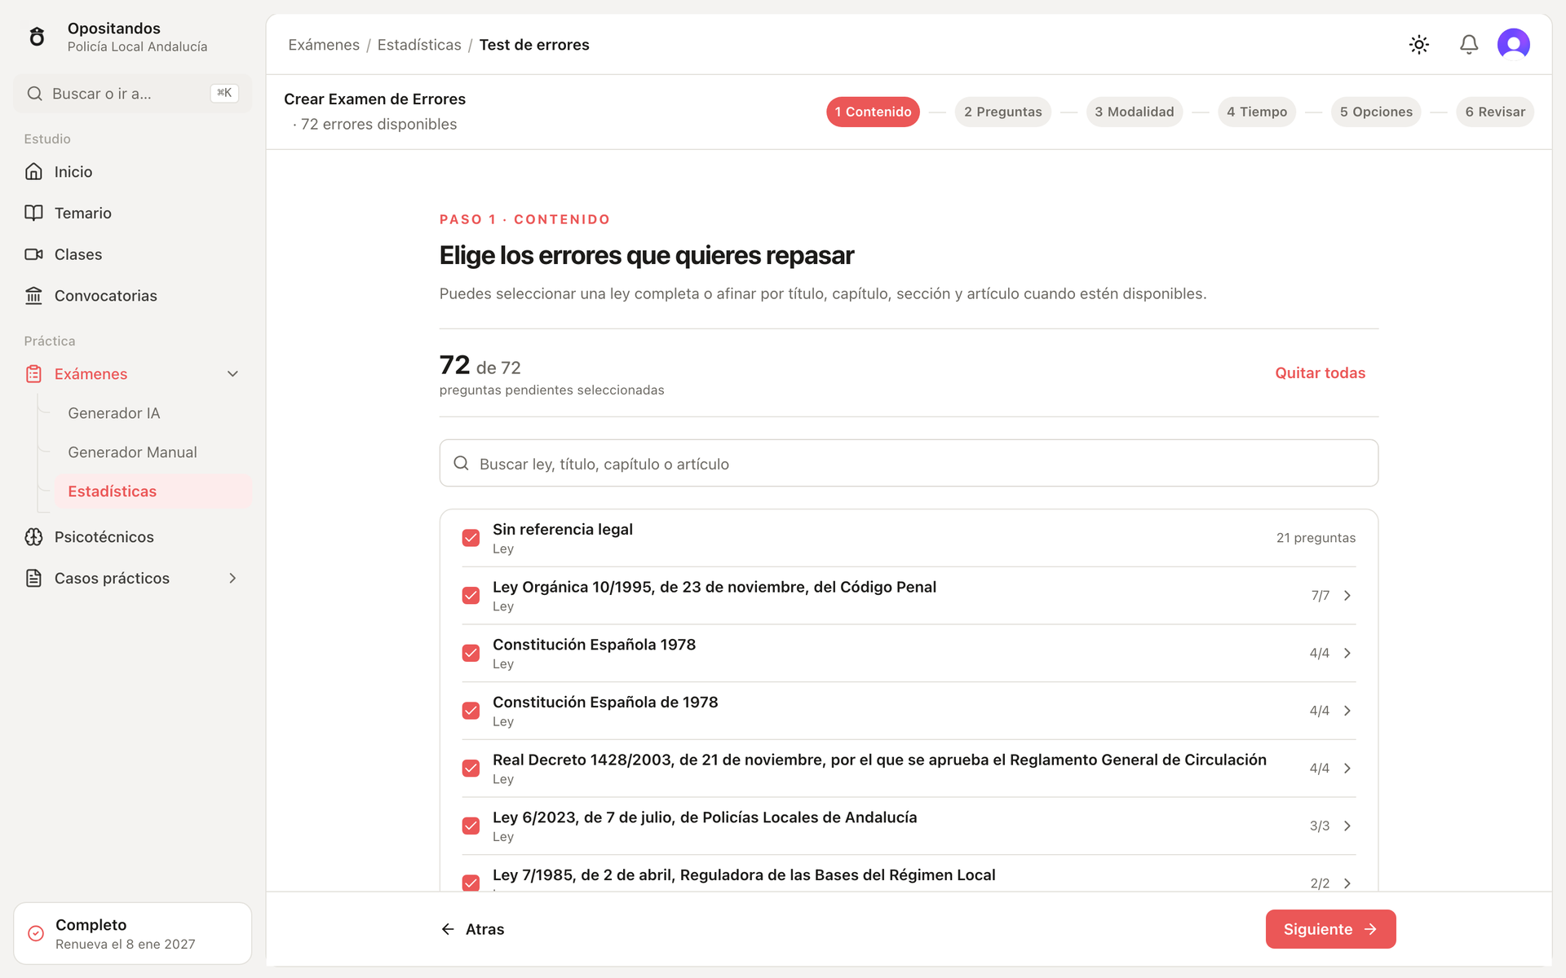This screenshot has width=1566, height=978.
Task: Open notifications bell
Action: 1469,45
